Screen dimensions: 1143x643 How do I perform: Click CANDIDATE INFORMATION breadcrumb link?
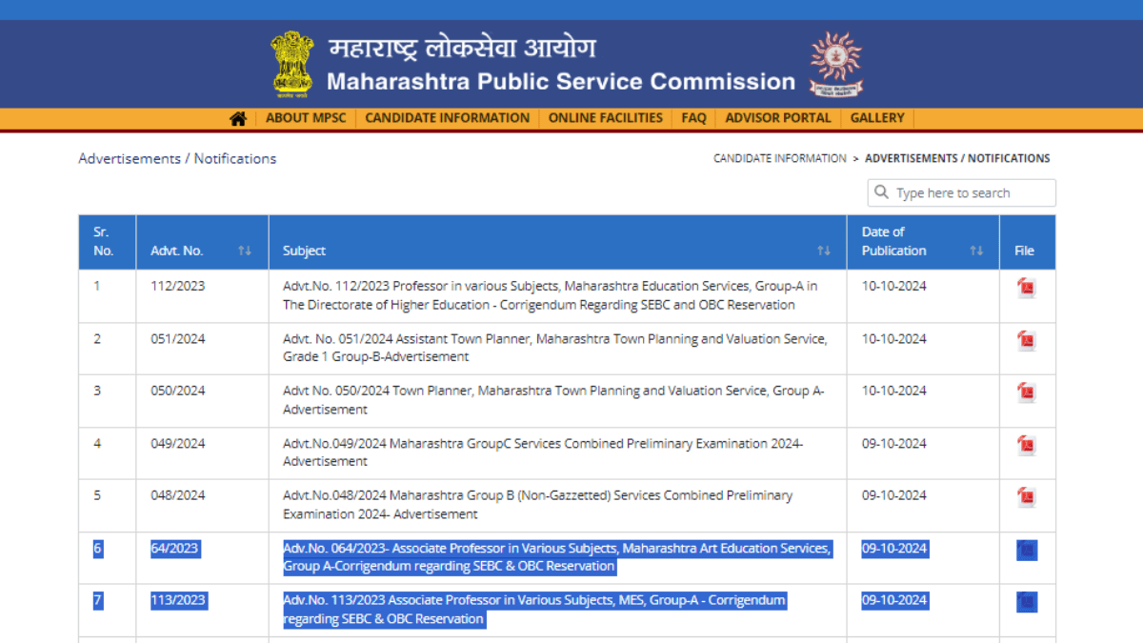(x=780, y=158)
